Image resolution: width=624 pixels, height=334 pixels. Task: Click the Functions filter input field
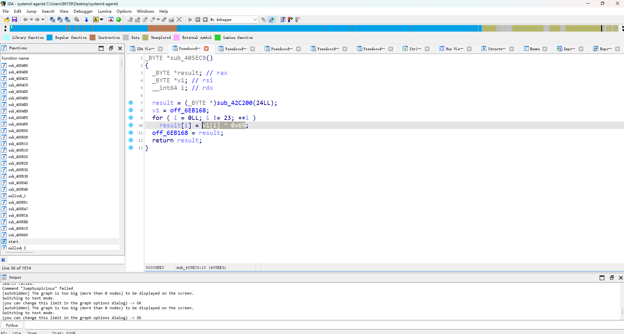click(x=66, y=260)
